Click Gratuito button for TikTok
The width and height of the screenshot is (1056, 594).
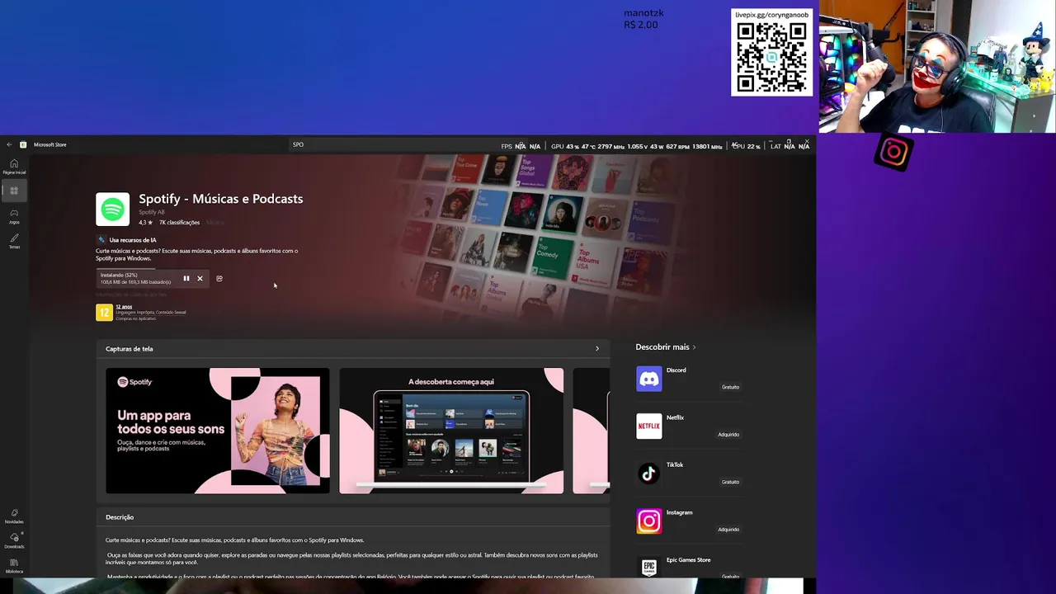pyautogui.click(x=730, y=482)
